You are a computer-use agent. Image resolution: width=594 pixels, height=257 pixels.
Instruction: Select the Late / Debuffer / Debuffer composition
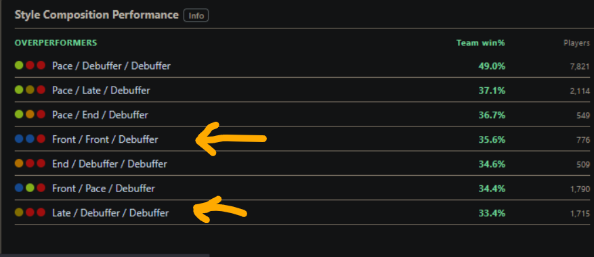(110, 213)
